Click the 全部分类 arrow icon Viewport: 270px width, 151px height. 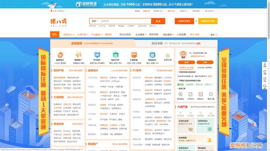coord(168,56)
